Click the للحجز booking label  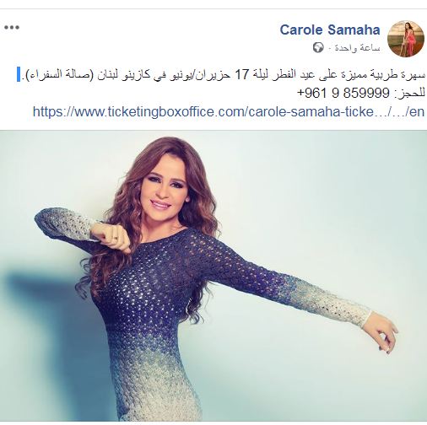click(x=408, y=93)
